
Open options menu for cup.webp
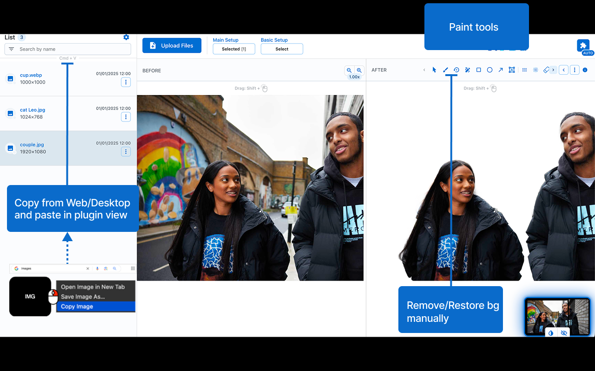coord(126,82)
